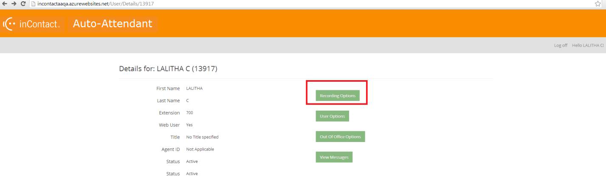606x192 pixels.
Task: Open Recording Options
Action: [x=338, y=96]
